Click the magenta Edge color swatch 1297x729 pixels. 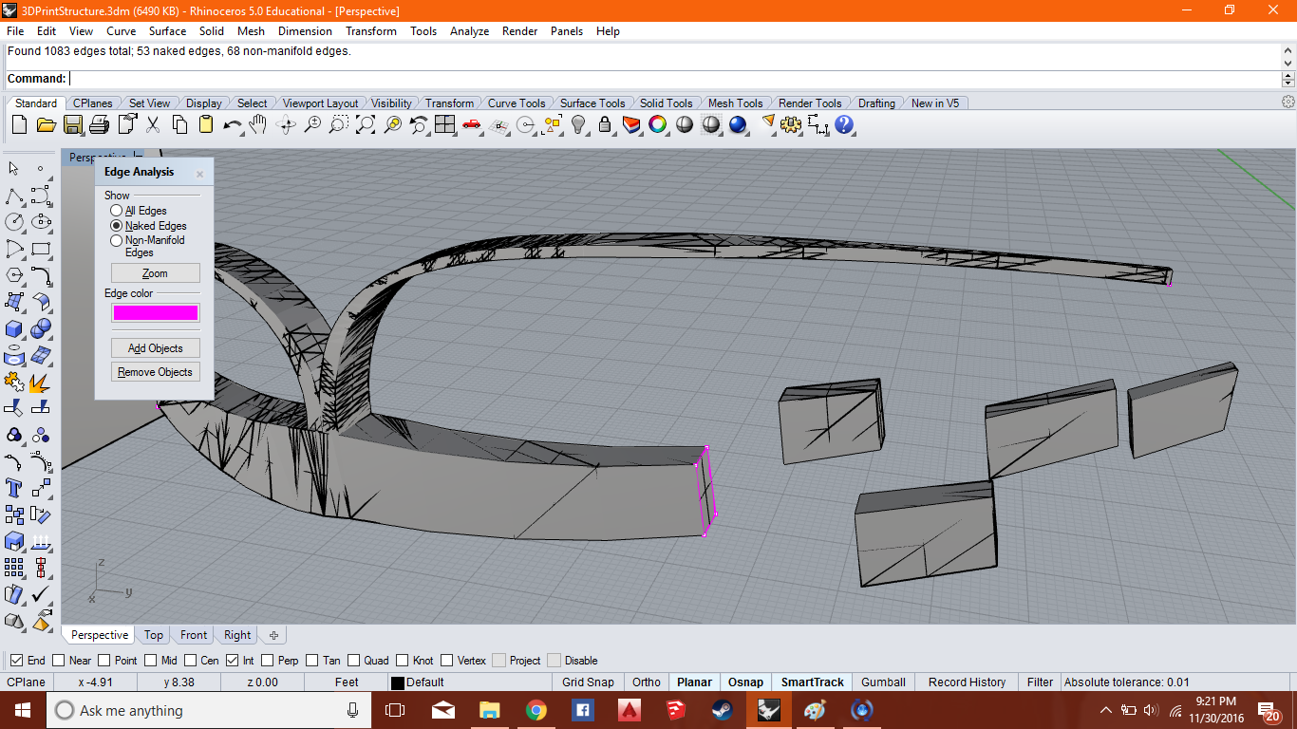(x=156, y=313)
